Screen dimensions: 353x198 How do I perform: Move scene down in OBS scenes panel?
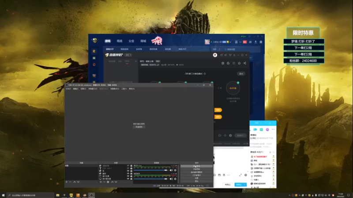pyautogui.click(x=78, y=182)
